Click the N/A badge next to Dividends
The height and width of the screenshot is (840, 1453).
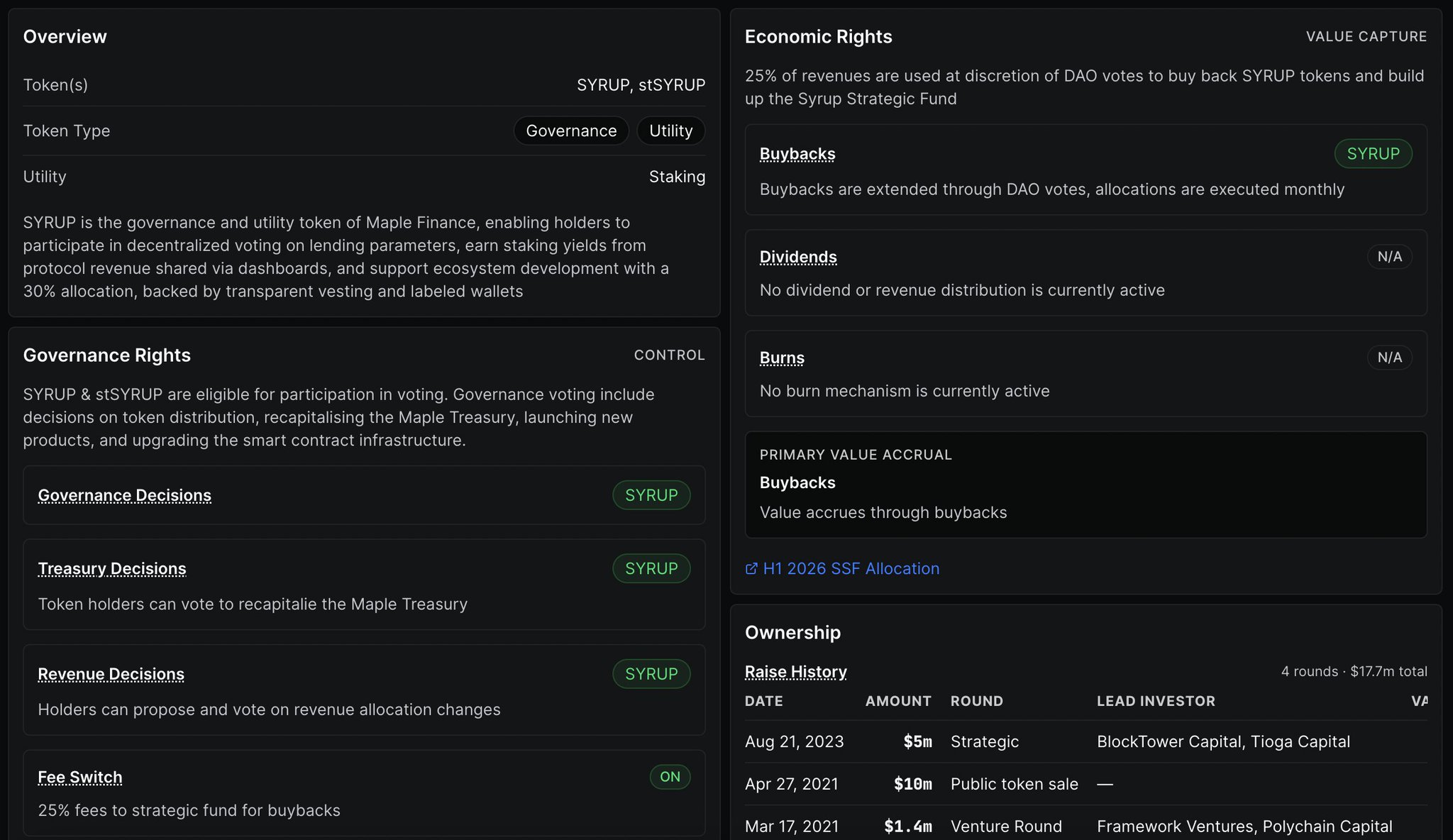[1389, 257]
